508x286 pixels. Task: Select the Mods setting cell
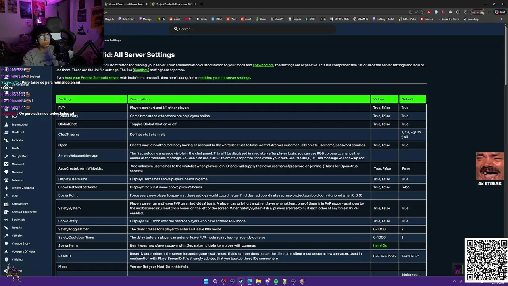tap(92, 267)
